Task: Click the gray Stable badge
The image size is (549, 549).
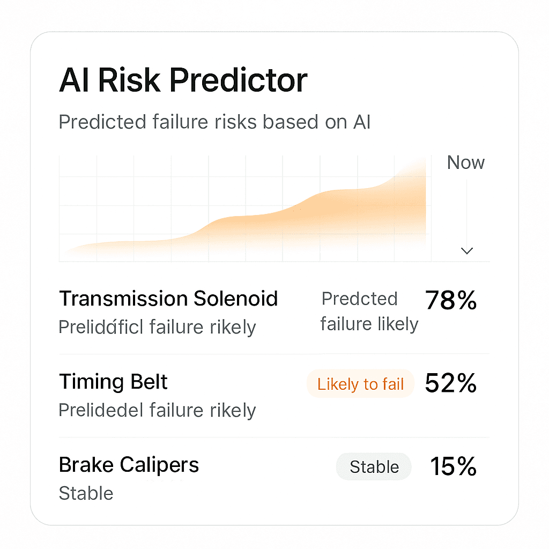Action: coord(374,467)
